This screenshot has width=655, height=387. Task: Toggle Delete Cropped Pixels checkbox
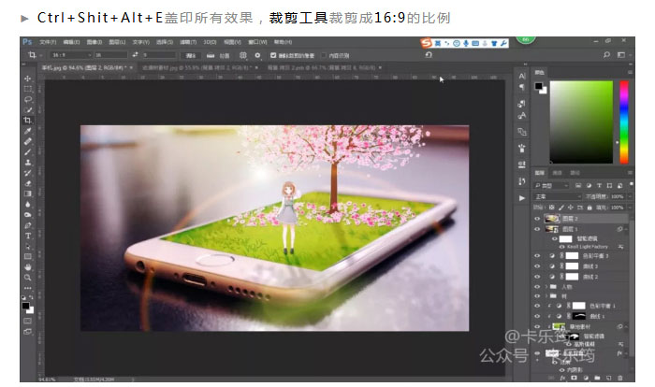[x=273, y=55]
